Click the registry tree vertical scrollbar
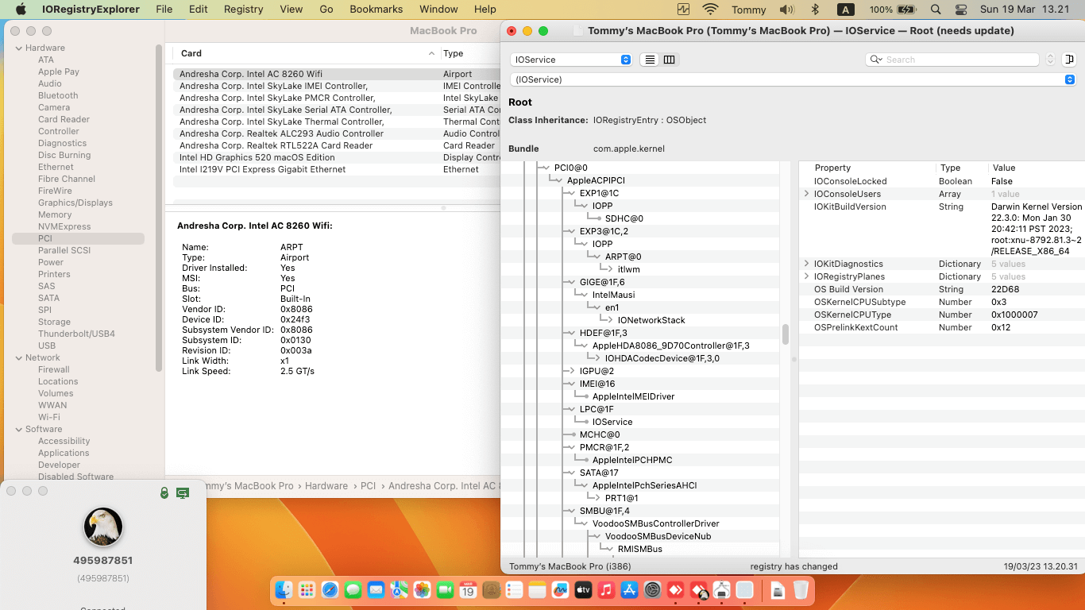Viewport: 1085px width, 610px height. point(786,334)
